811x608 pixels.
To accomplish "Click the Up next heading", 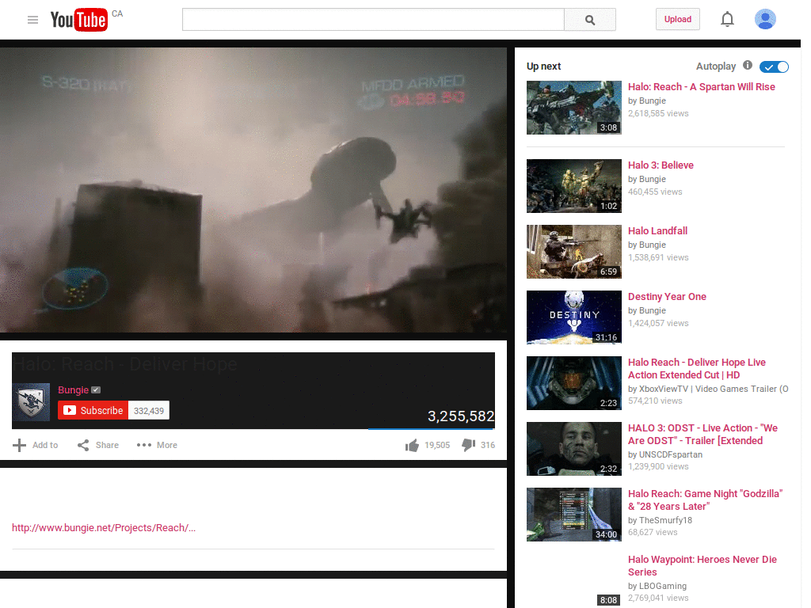I will 543,66.
